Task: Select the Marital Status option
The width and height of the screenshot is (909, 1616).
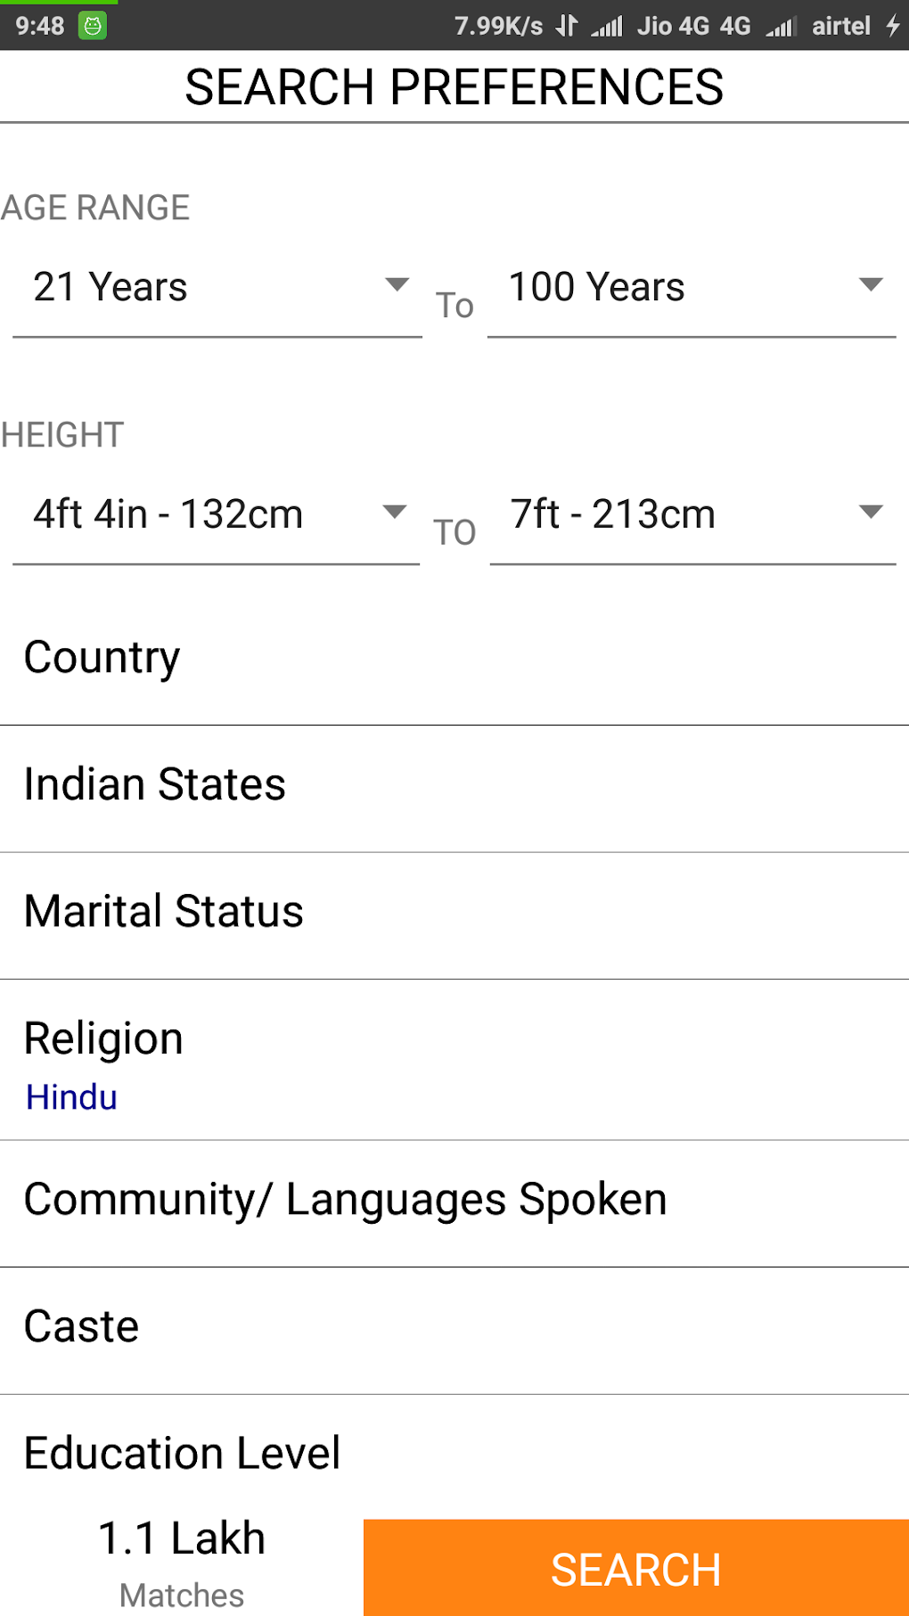Action: tap(454, 912)
